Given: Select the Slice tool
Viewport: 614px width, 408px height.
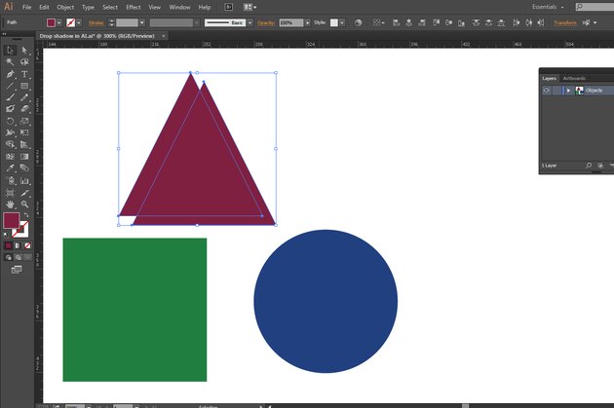Looking at the screenshot, I should point(24,193).
